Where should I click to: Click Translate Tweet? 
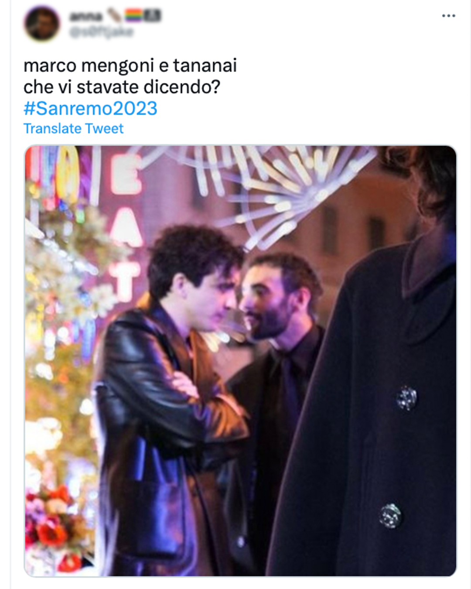click(73, 129)
